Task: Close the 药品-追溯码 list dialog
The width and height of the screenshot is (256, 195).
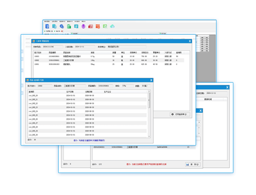Action: click(x=151, y=80)
